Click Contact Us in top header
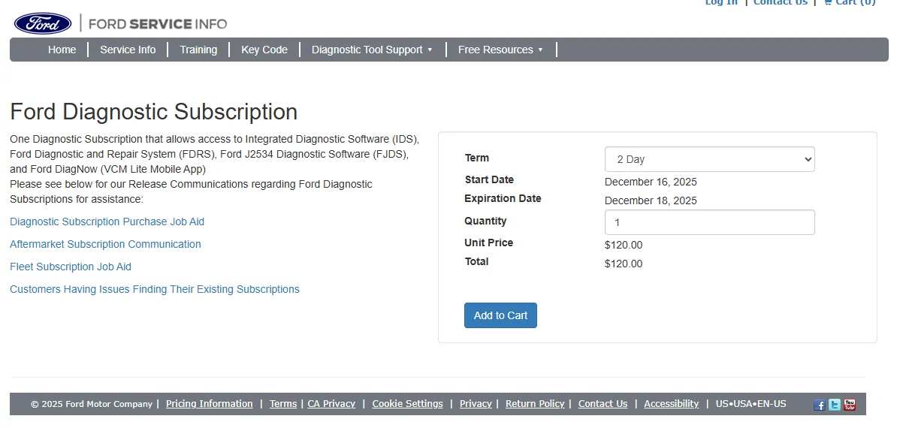Screen dimensions: 906x428 (x=781, y=2)
